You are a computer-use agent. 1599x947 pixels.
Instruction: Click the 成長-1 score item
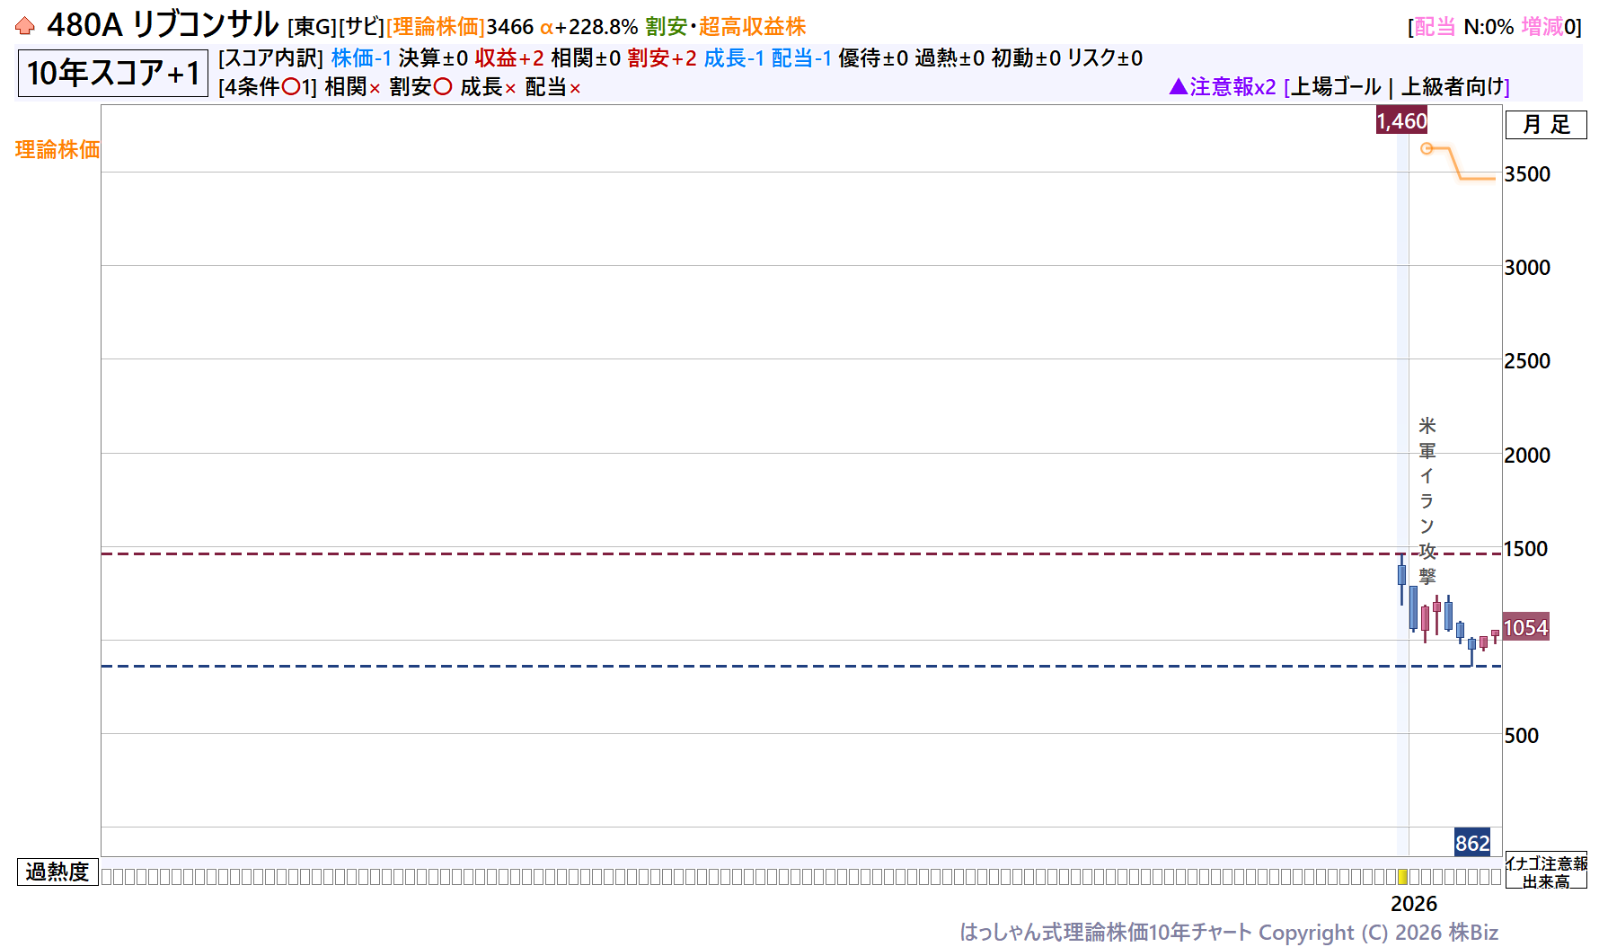pyautogui.click(x=734, y=58)
